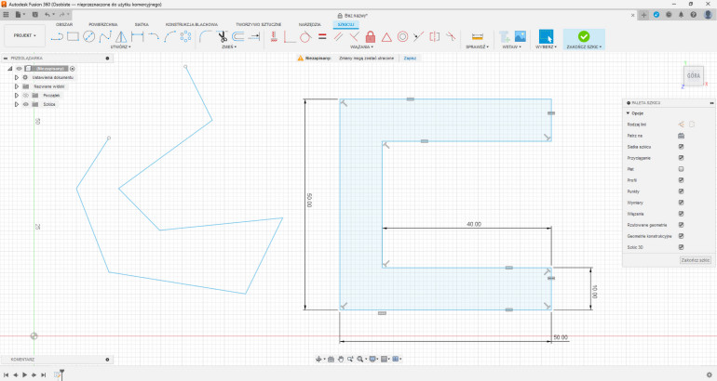Click the Zakończ szkic palette button

[695, 261]
